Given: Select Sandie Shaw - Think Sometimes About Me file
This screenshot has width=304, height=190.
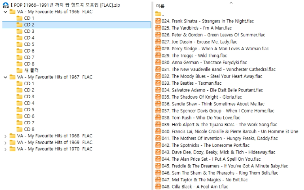Looking at the screenshot, I should (218, 104).
